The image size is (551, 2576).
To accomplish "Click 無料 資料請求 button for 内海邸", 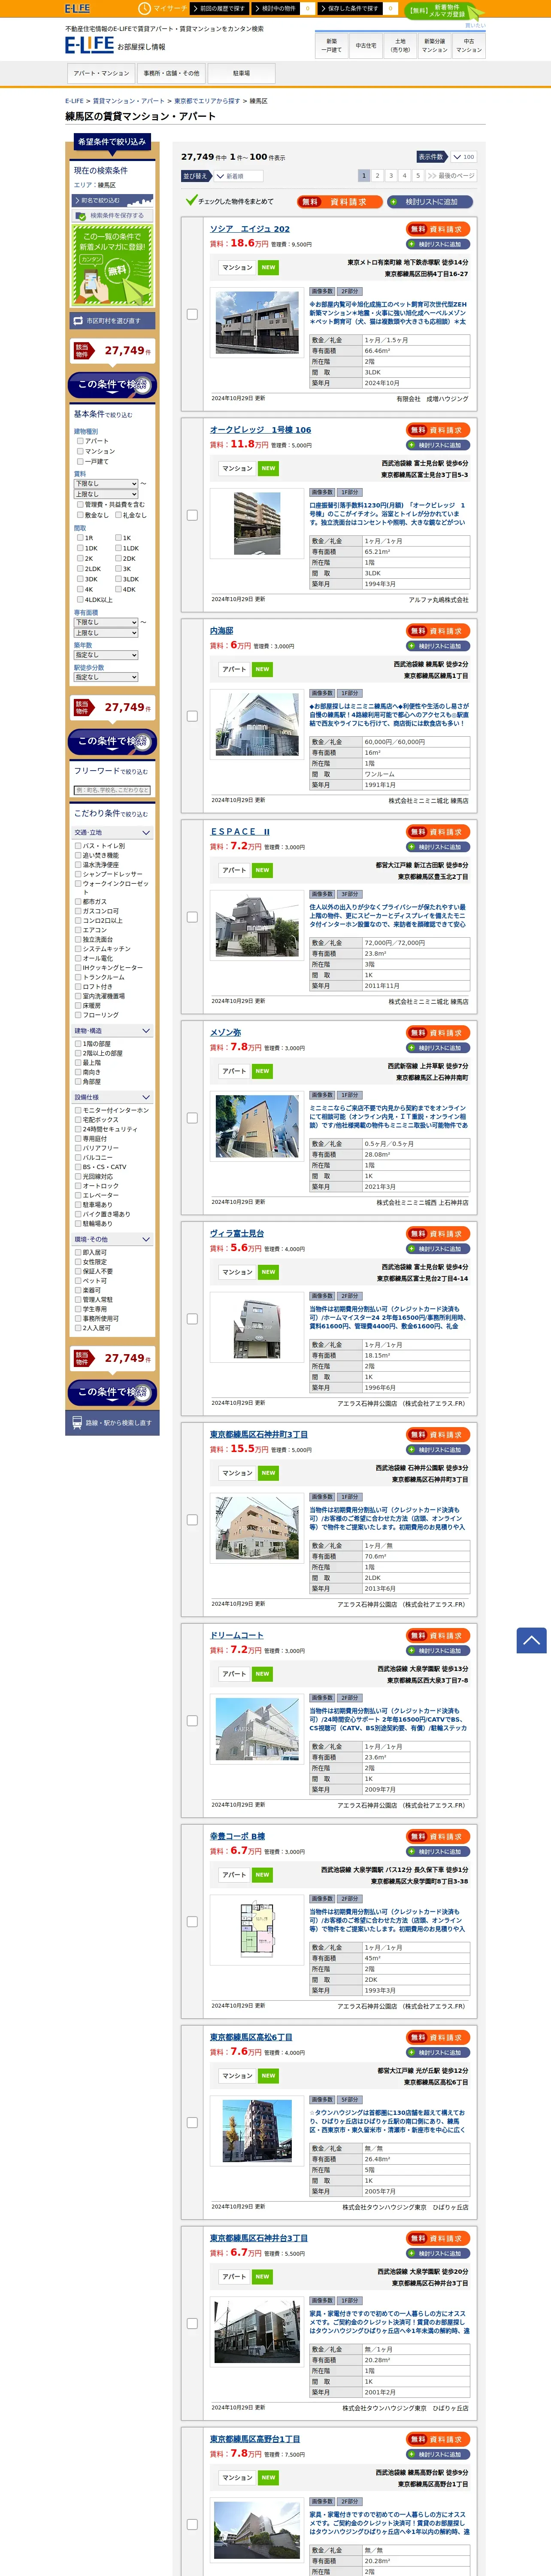I will (438, 631).
